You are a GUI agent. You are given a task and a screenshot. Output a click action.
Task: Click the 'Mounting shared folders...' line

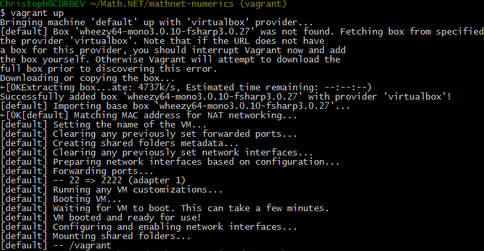[x=95, y=236]
